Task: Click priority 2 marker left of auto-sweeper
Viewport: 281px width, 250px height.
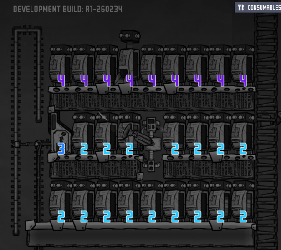Action: [129, 149]
